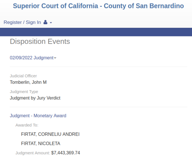Click the name FIRTAT, CORNELIU ANDREI
Screen dimensions: 192x158
(50, 134)
